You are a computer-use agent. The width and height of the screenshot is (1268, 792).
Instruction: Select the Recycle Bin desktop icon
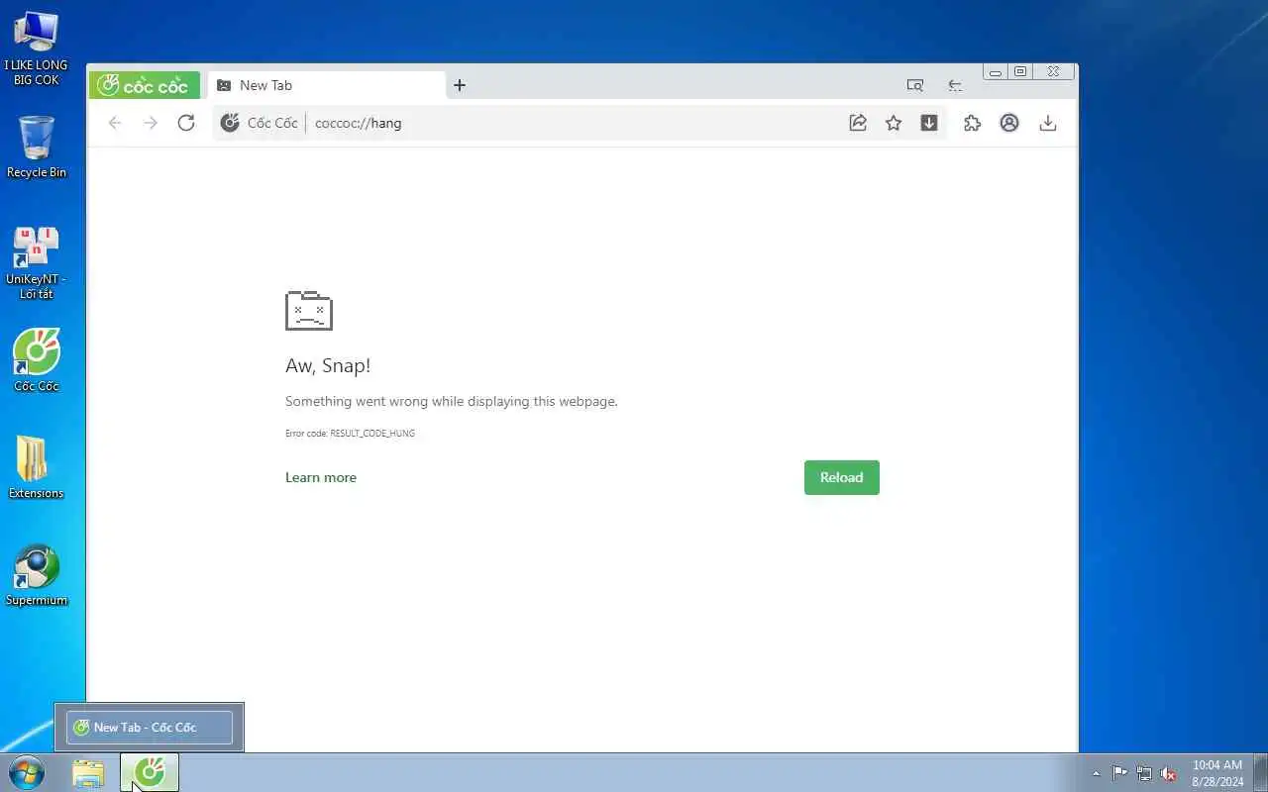click(37, 147)
